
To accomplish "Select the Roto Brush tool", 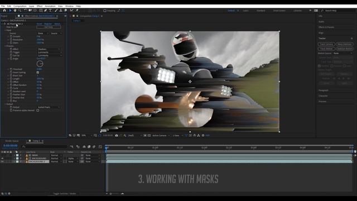I will click(72, 11).
